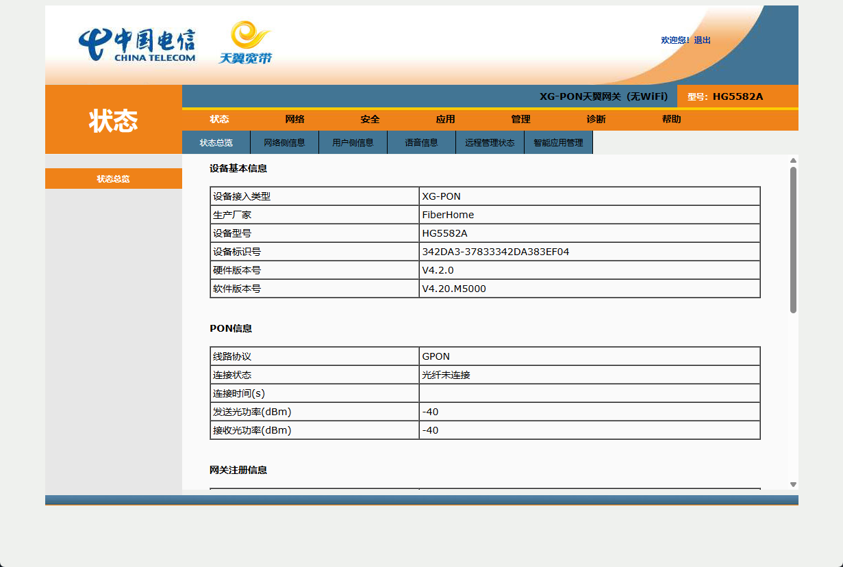Switch to the 语音信息 tab

click(422, 142)
